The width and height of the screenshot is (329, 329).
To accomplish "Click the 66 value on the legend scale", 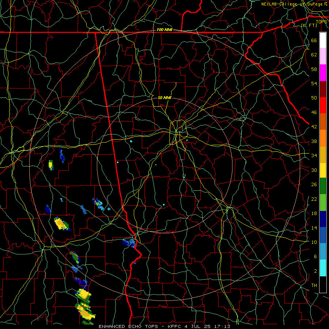I will tap(314, 40).
